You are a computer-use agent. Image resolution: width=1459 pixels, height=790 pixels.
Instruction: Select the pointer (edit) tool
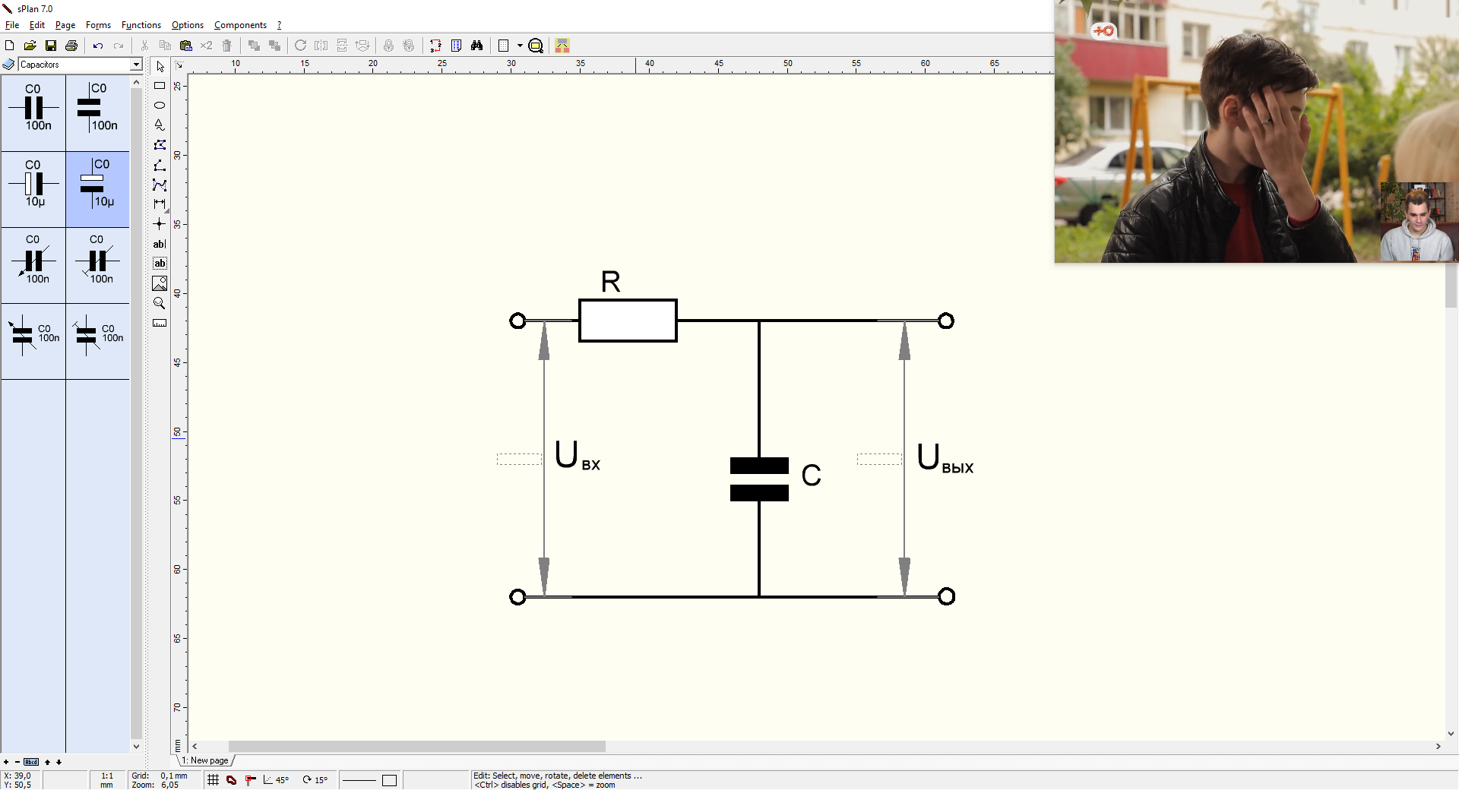click(160, 66)
